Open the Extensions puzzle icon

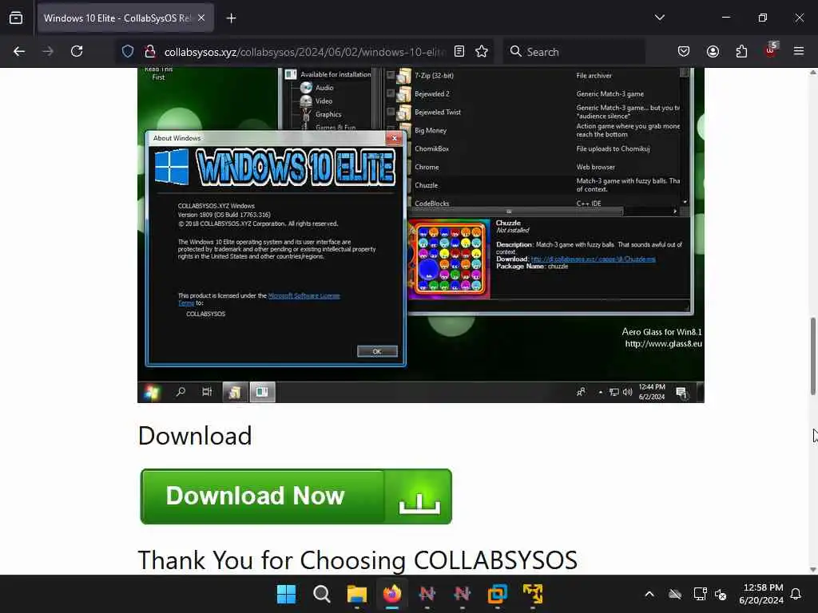point(741,51)
